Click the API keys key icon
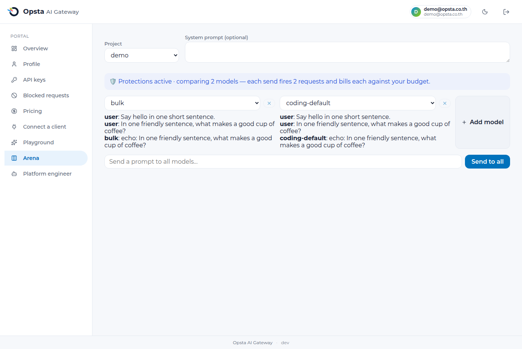Viewport: 522px width, 349px height. coord(14,80)
